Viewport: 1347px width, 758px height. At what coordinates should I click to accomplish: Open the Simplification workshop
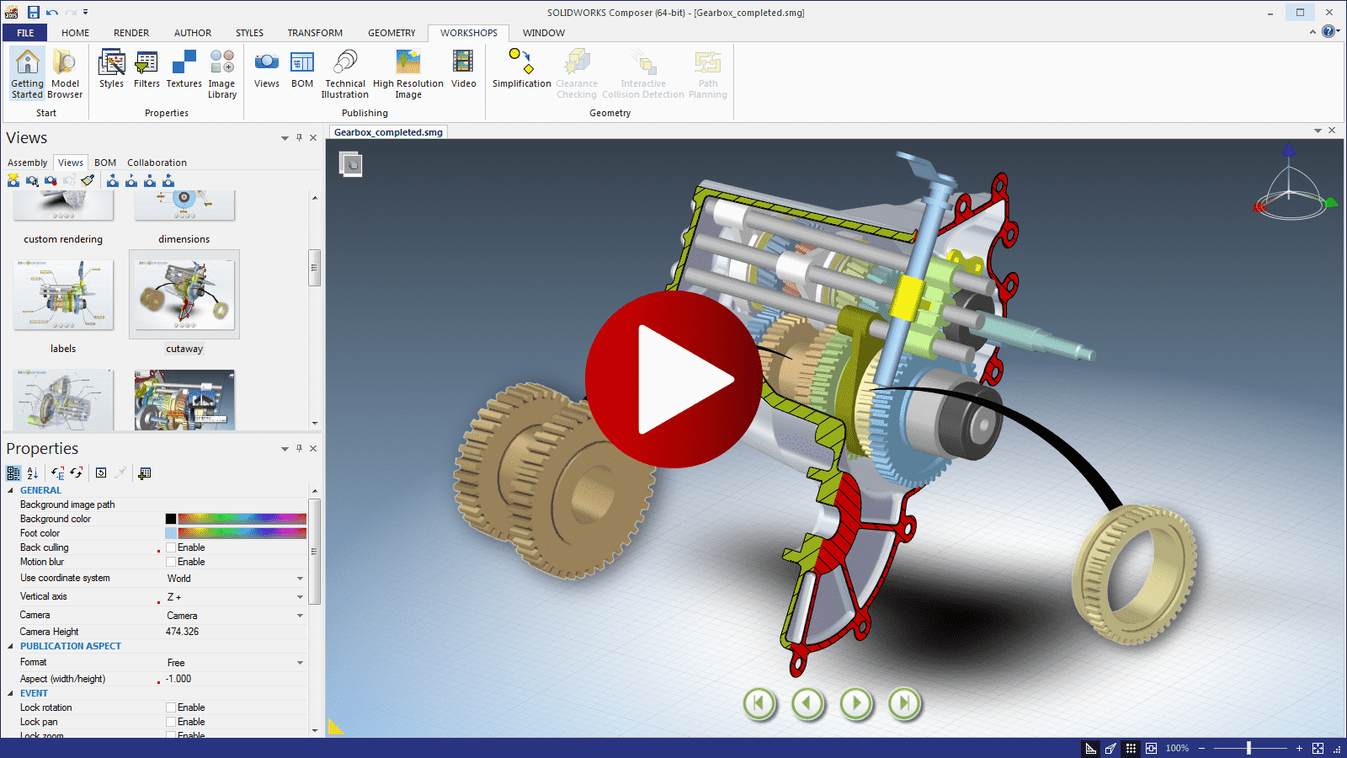coord(522,69)
